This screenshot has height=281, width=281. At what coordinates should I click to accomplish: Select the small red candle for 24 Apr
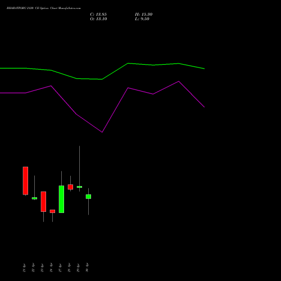[x=52, y=211]
